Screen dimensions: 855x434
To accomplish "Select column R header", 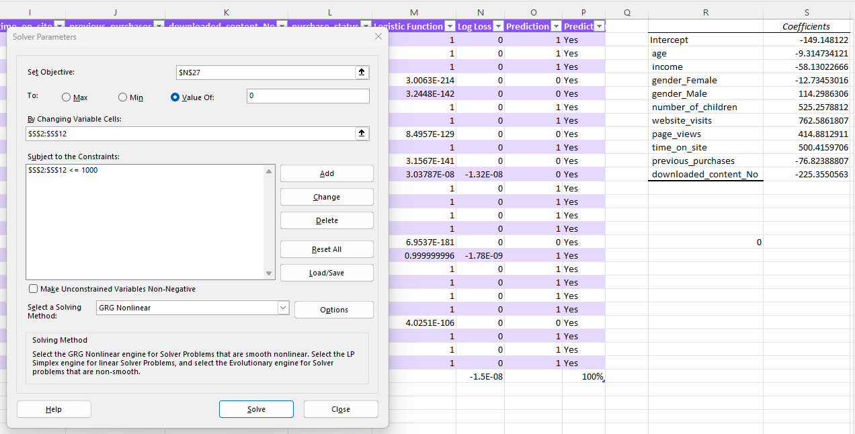I will click(705, 12).
